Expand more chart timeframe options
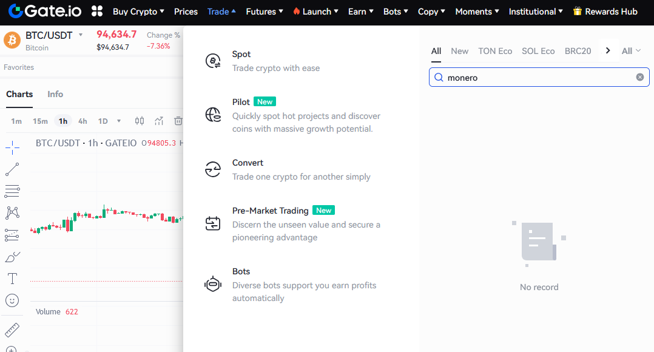 [x=119, y=121]
